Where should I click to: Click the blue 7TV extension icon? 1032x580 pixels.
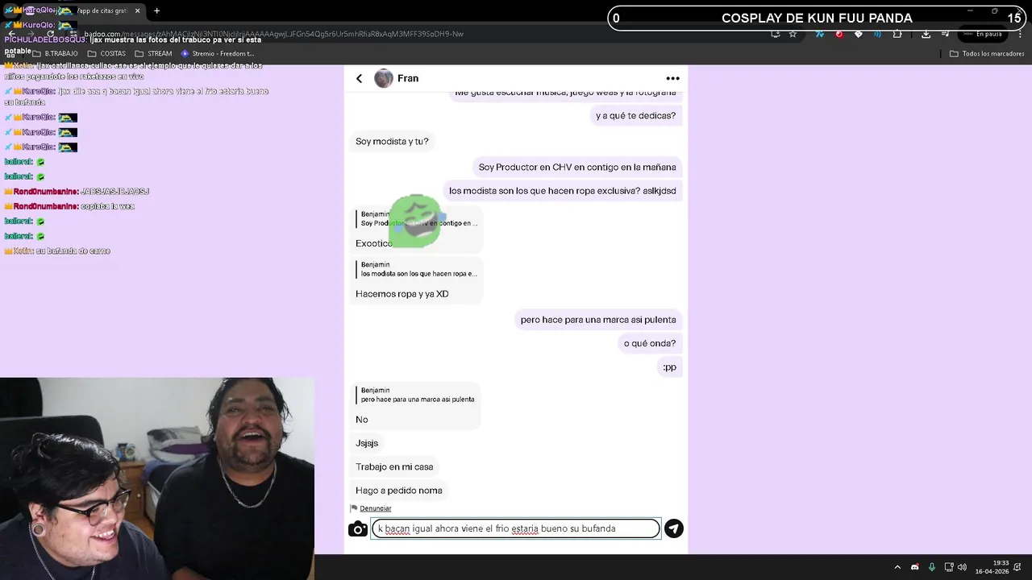[x=820, y=34]
